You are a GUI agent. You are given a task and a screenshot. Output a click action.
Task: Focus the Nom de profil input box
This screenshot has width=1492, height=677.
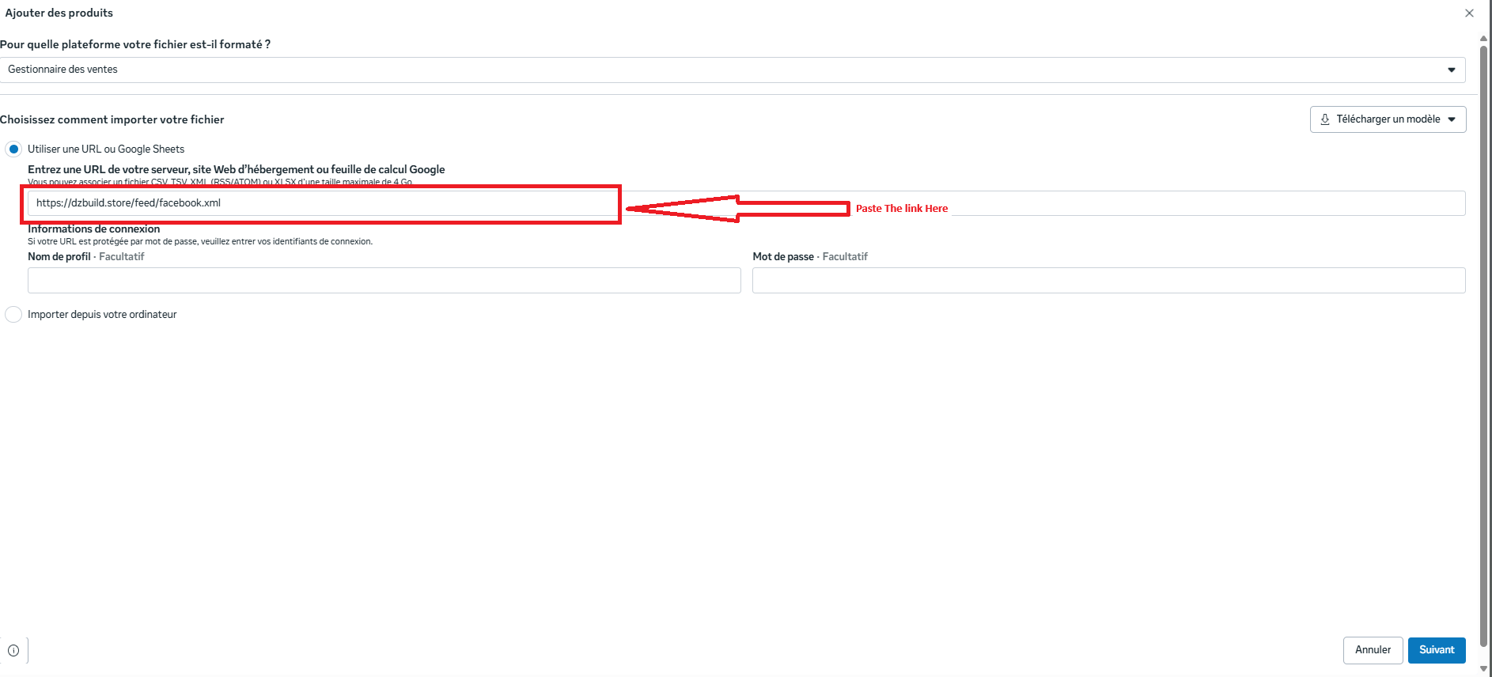pos(384,281)
